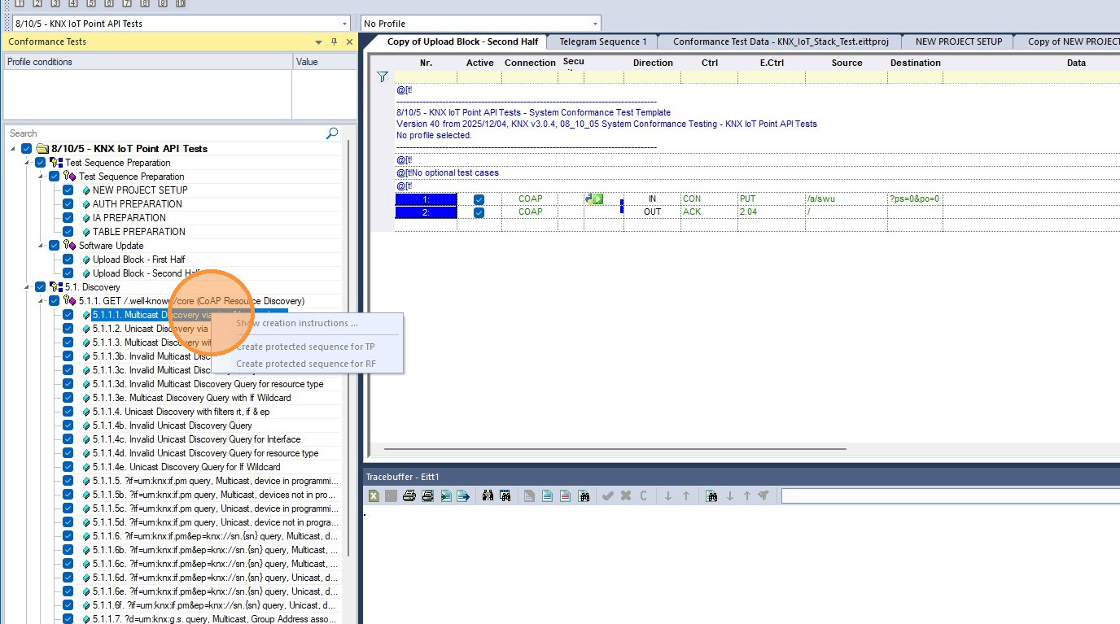Viewport: 1120px width, 624px height.
Task: Pin the Conformance Tests panel
Action: coord(334,41)
